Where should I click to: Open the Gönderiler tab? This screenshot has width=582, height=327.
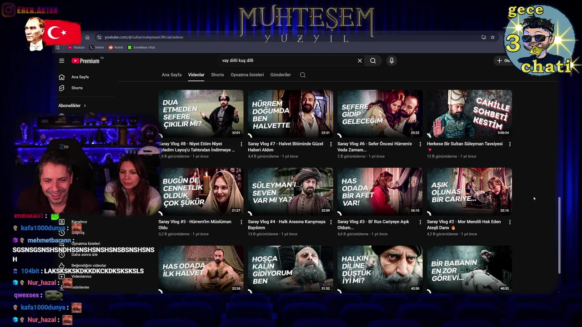281,75
